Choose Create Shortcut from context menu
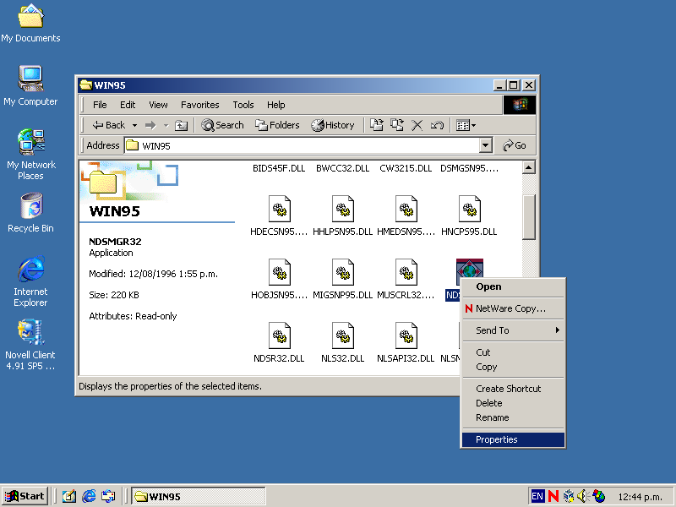Screen dimensions: 676x507 pos(513,389)
